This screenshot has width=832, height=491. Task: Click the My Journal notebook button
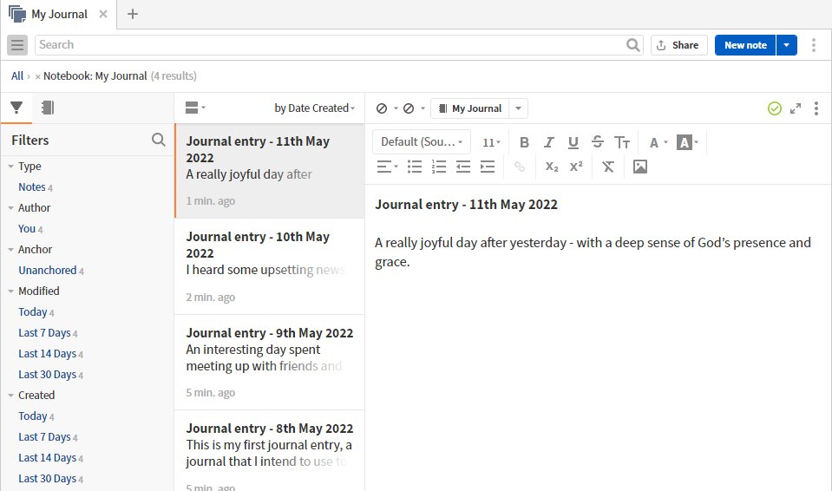pos(470,108)
